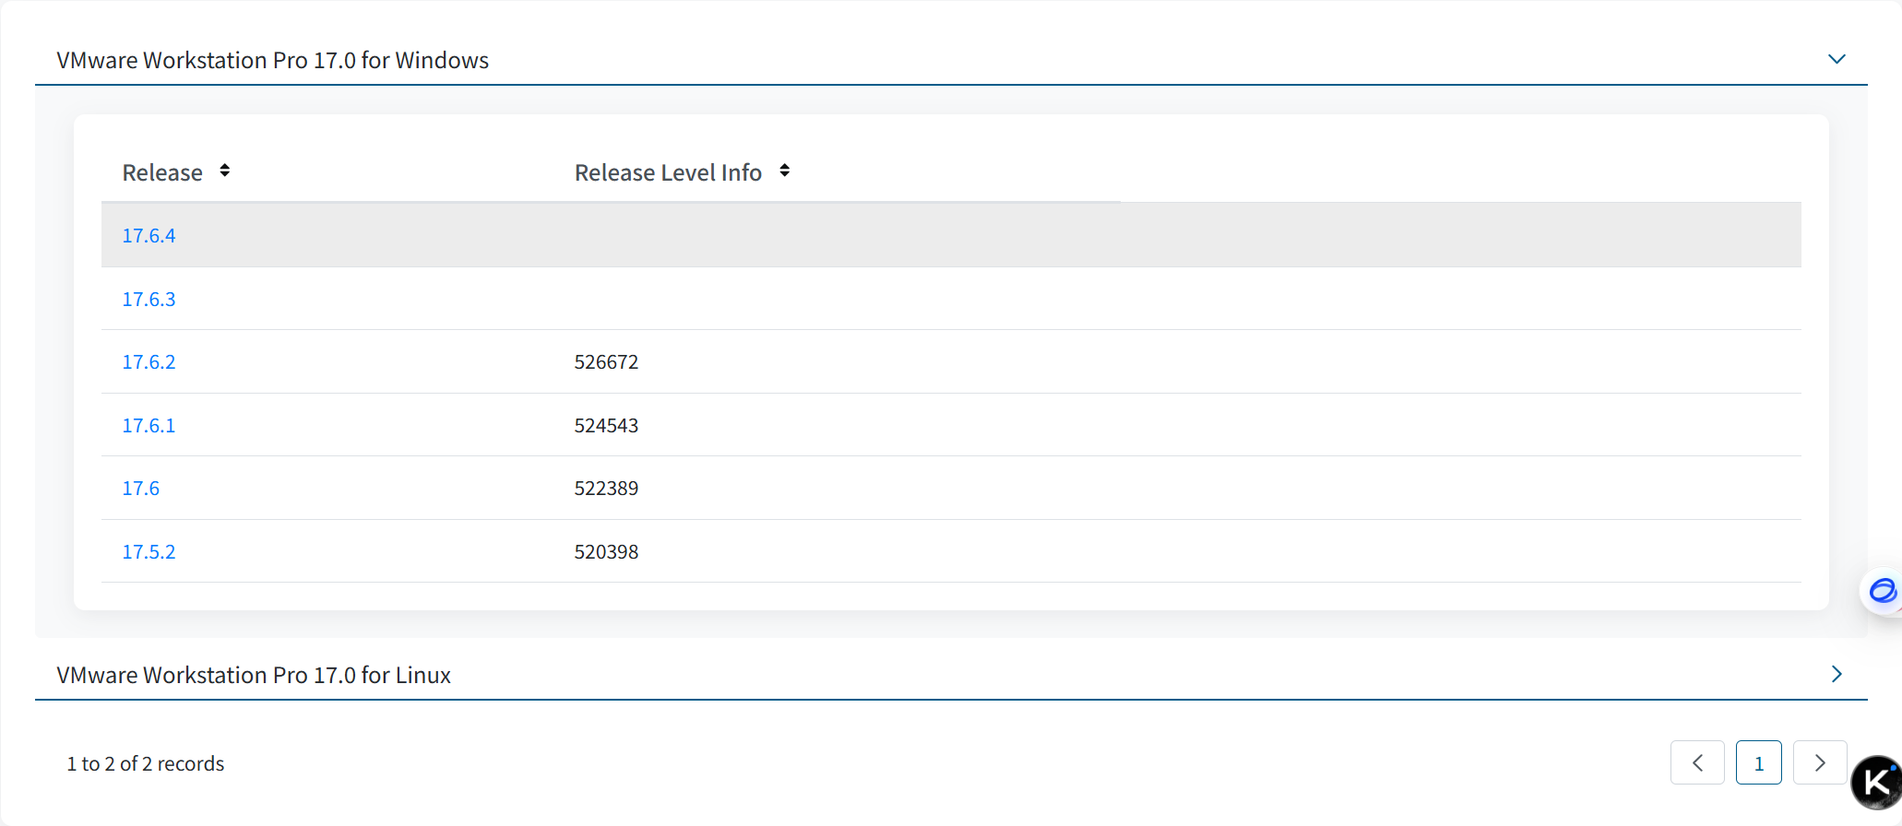Screen dimensions: 1902x826
Task: Click Release Level Info header text
Action: [x=668, y=172]
